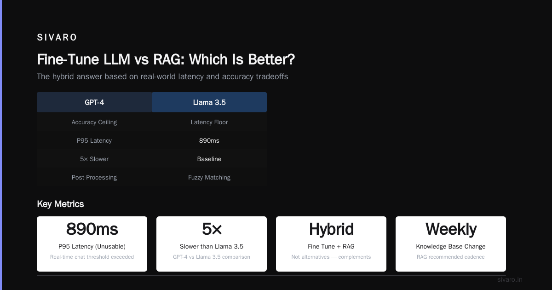Click the 'Knowledge Base Change' label

coord(451,246)
